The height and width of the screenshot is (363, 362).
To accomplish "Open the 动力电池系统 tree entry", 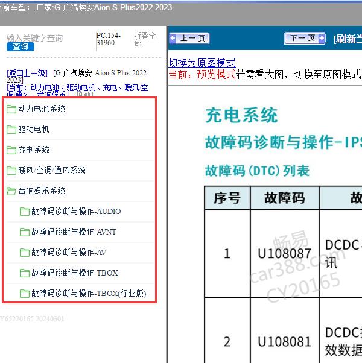I will click(42, 109).
